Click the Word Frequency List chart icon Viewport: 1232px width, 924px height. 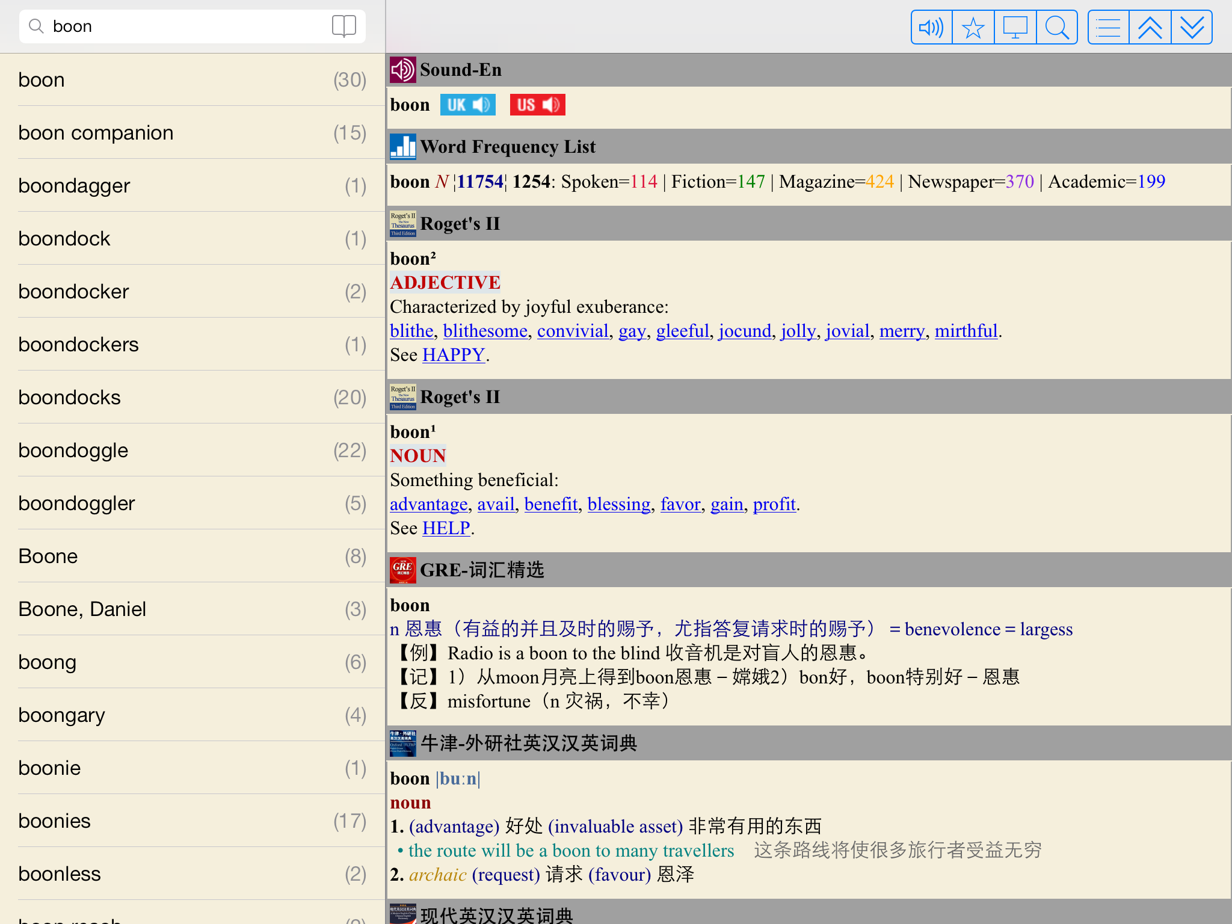coord(403,147)
